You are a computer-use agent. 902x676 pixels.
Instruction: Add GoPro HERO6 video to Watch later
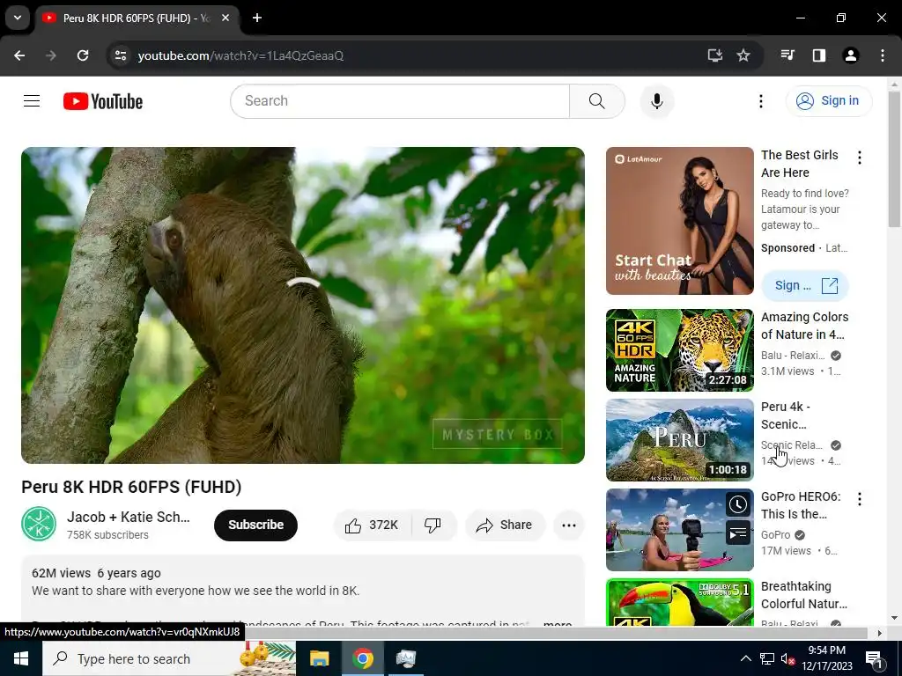[738, 505]
